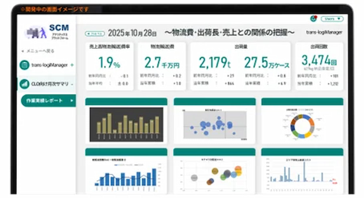Click the back arrow beside メニューへ戻る
The height and width of the screenshot is (198, 364).
(22, 51)
